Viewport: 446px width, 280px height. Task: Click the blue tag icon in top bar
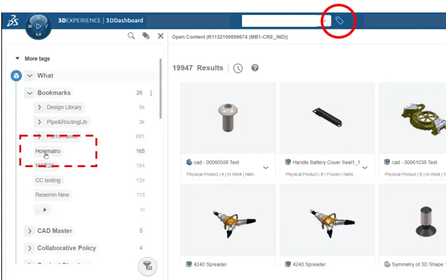339,21
